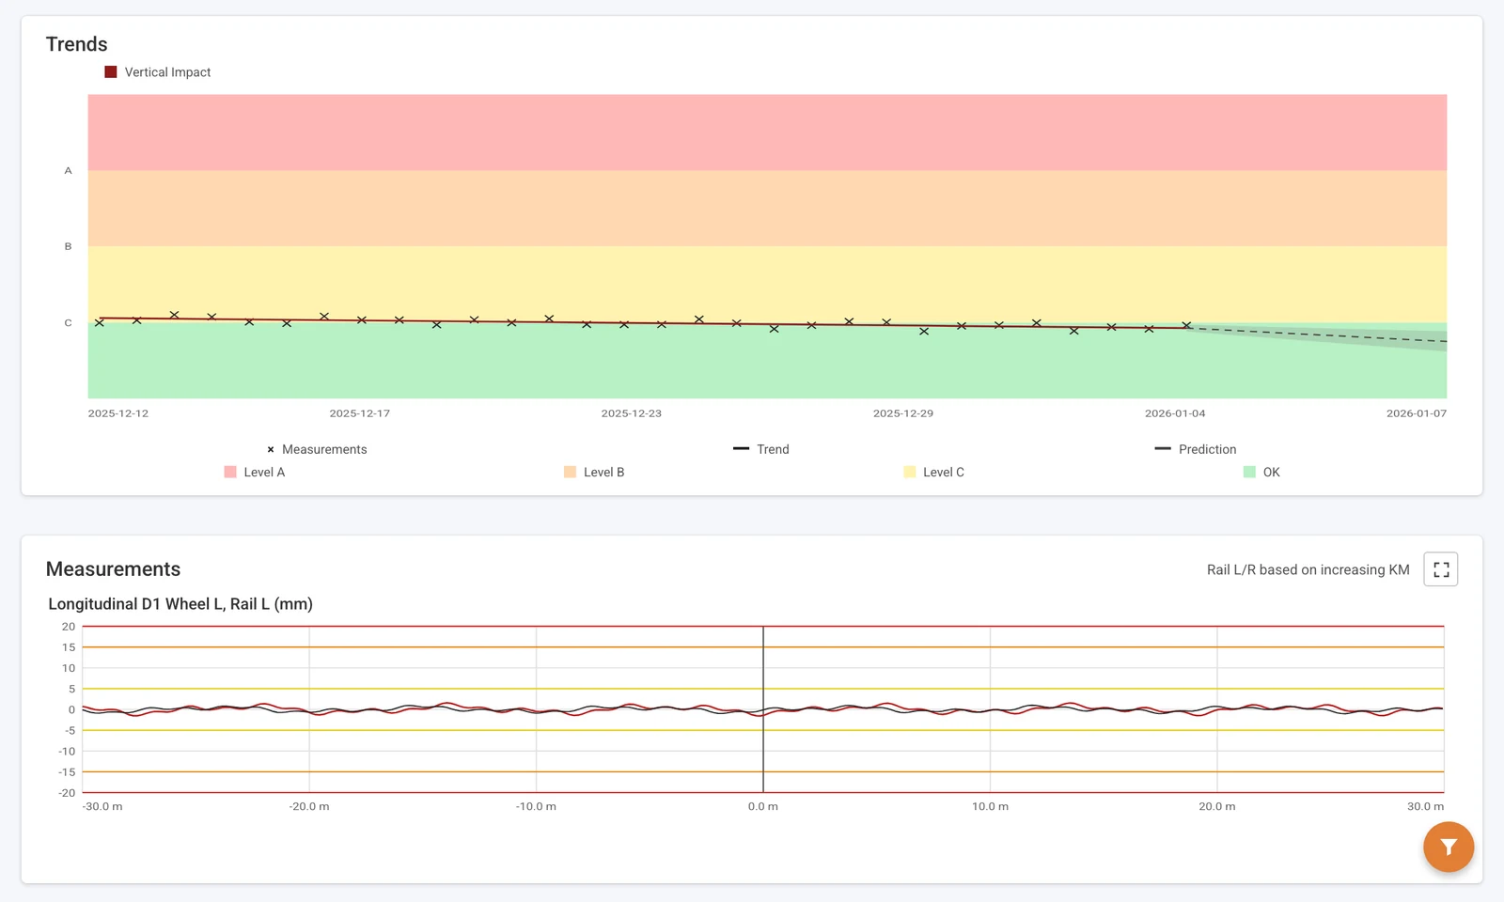Click the dashed prediction line in Trends chart

tap(1316, 334)
